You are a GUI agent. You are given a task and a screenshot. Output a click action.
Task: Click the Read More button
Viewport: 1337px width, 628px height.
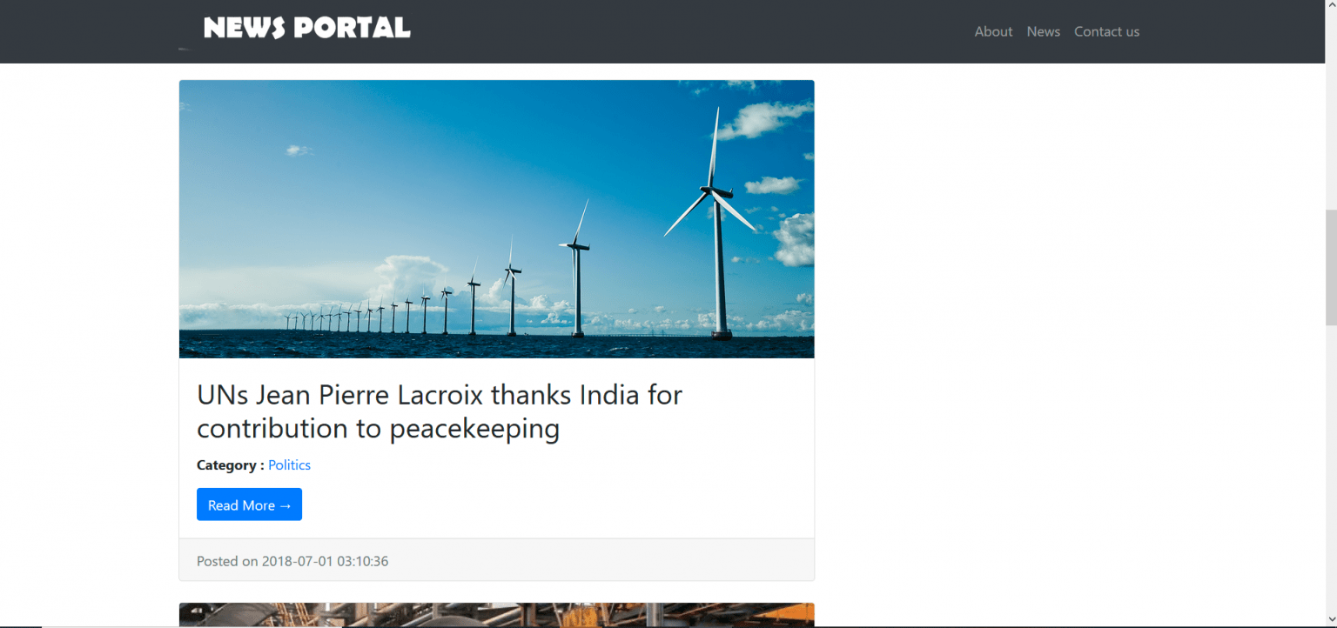tap(249, 504)
